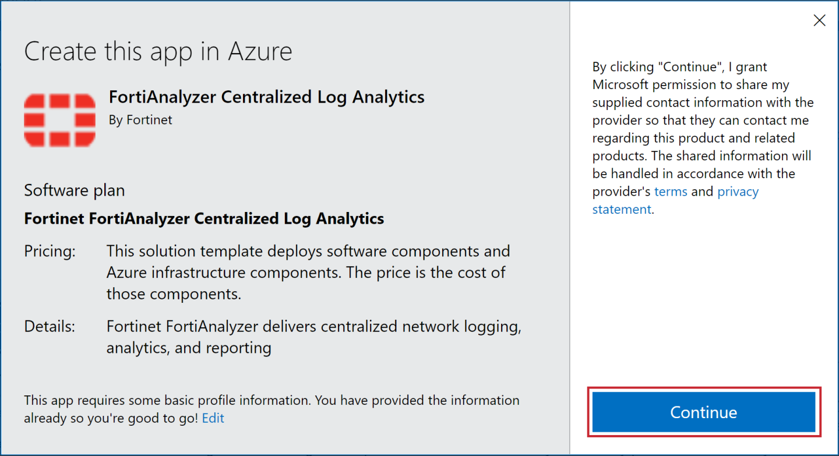839x456 pixels.
Task: Click the "Software plan" section heading
Action: tap(74, 190)
